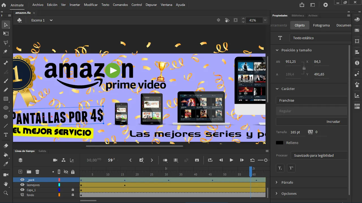Create a new layer folder

29,172
